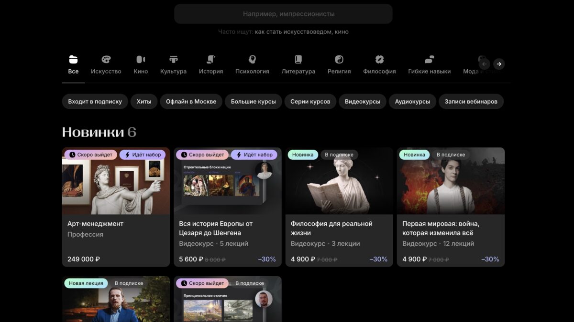
Task: Click suggested search 'кино'
Action: tap(341, 32)
